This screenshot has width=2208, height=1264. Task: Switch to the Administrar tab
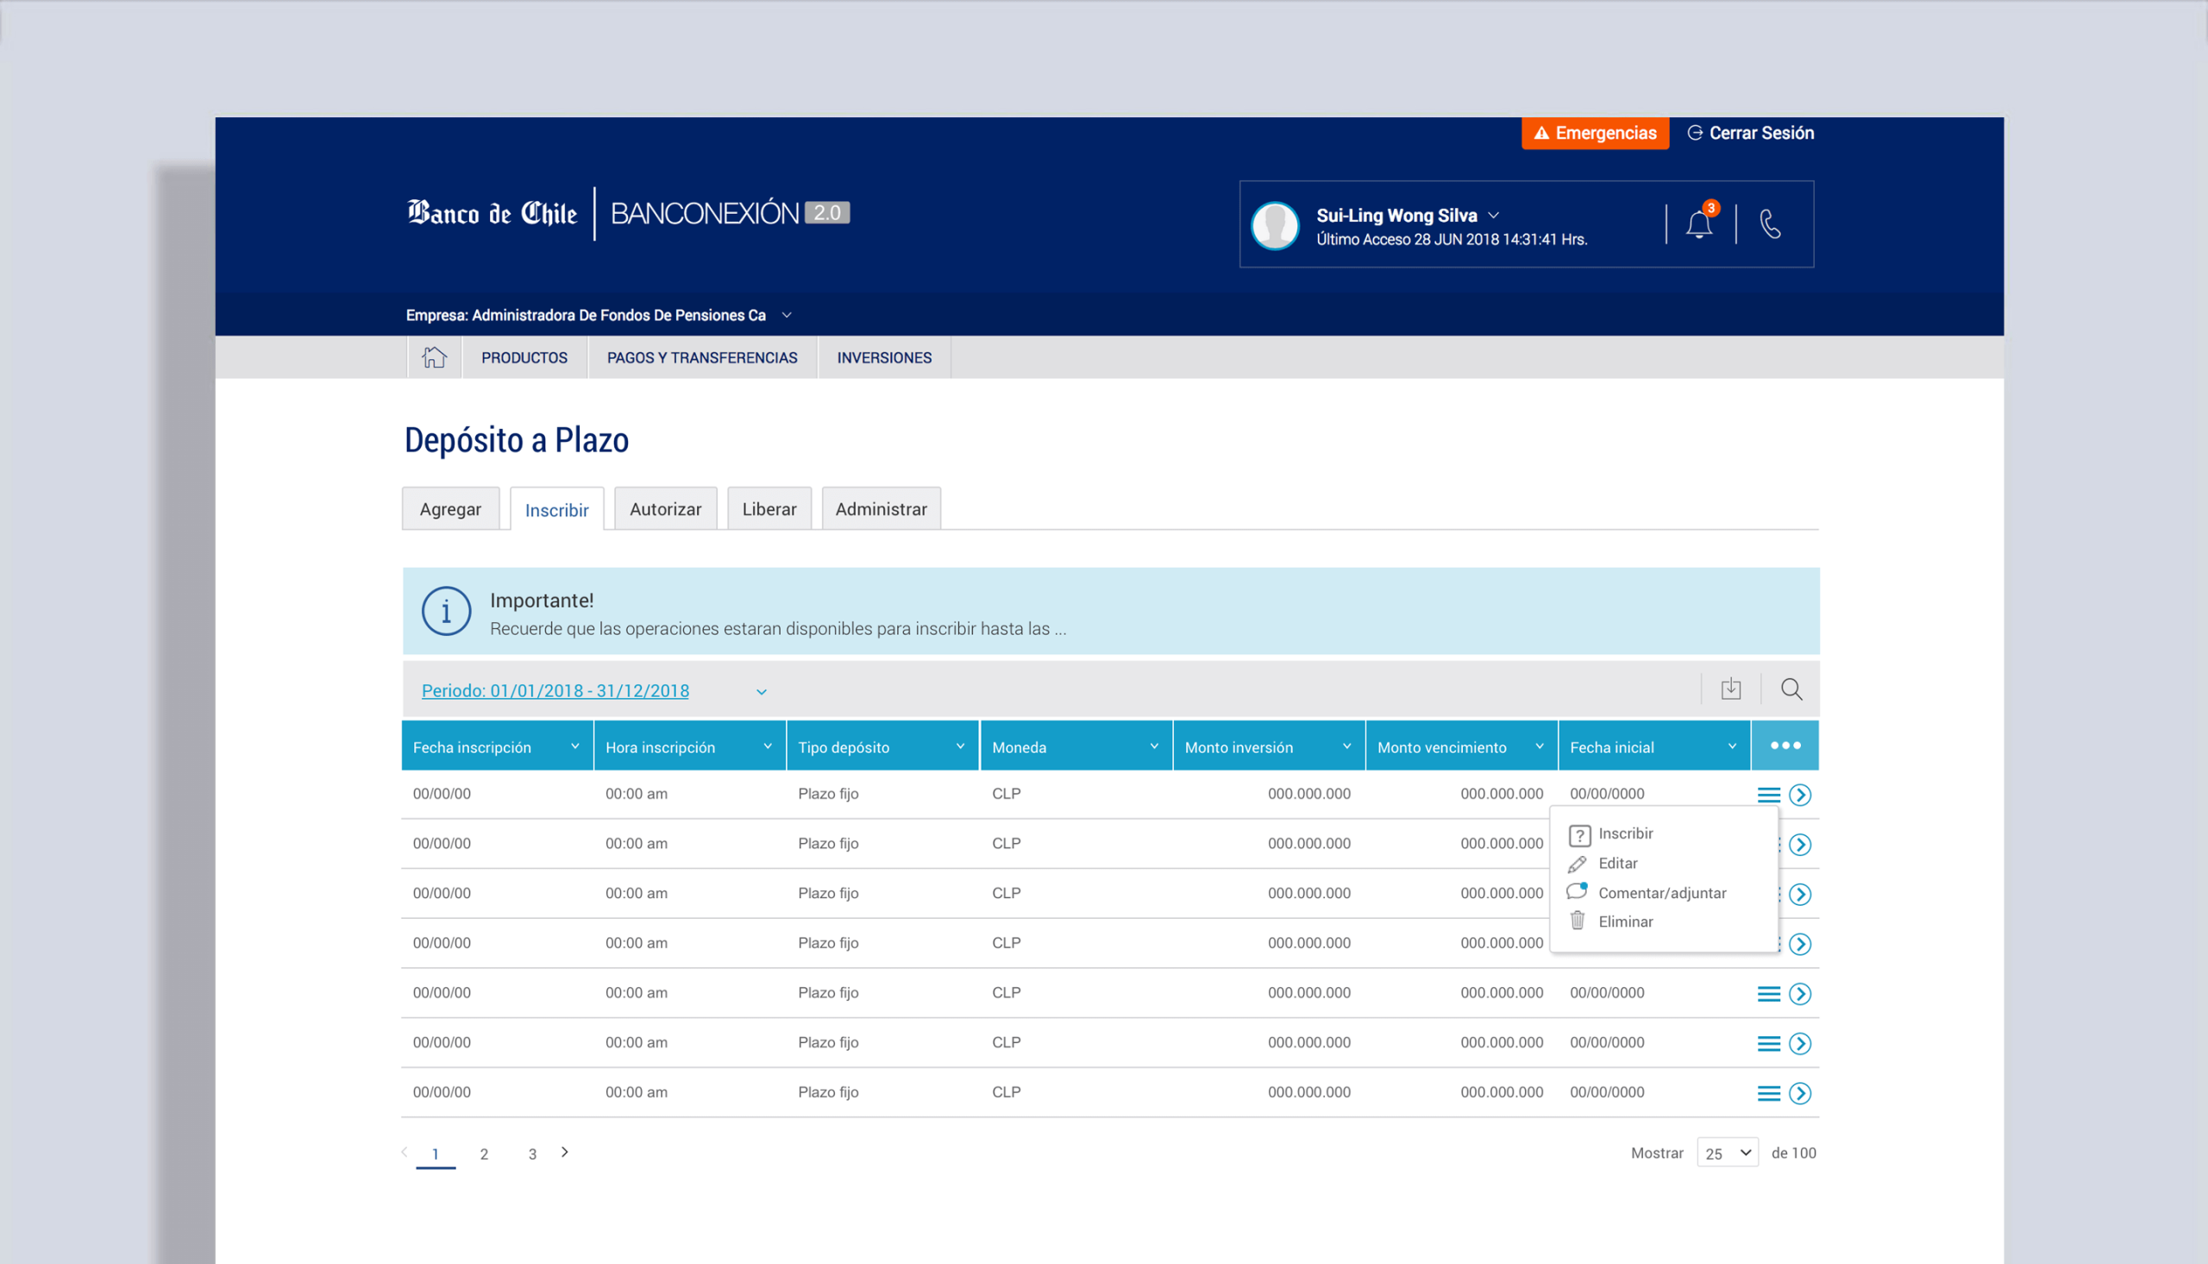click(x=881, y=509)
